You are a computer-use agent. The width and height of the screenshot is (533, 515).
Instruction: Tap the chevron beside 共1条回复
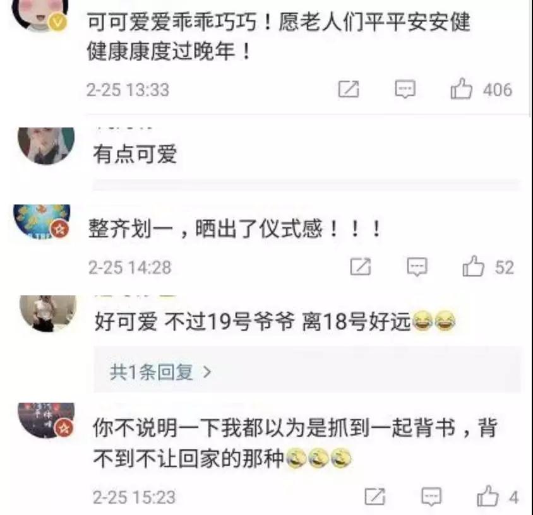coord(207,372)
